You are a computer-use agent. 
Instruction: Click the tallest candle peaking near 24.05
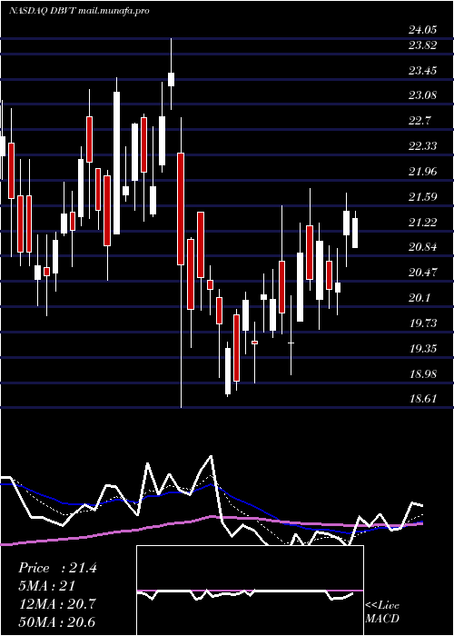pyautogui.click(x=171, y=74)
